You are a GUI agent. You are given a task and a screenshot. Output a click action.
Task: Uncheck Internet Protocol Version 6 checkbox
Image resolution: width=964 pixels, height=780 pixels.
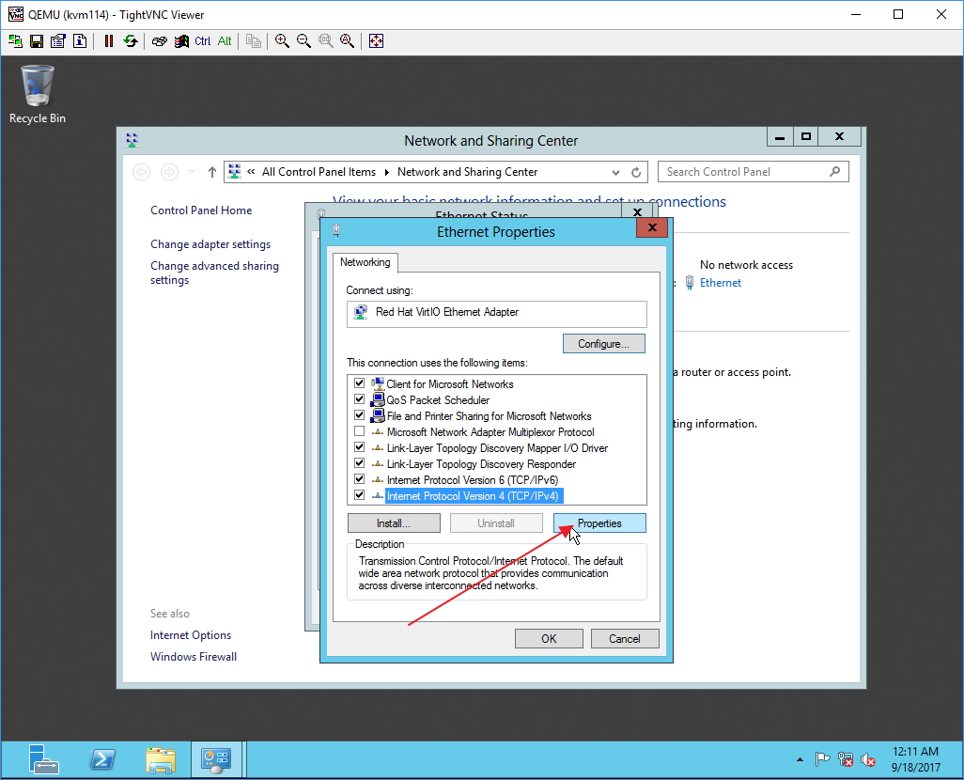pyautogui.click(x=360, y=479)
